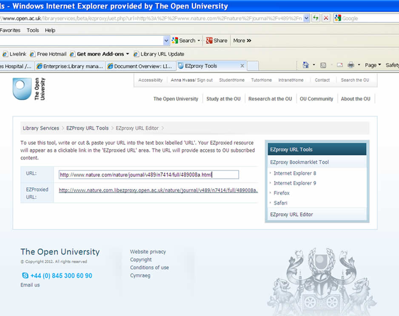Open the Print options dropdown arrow

[x=359, y=65]
